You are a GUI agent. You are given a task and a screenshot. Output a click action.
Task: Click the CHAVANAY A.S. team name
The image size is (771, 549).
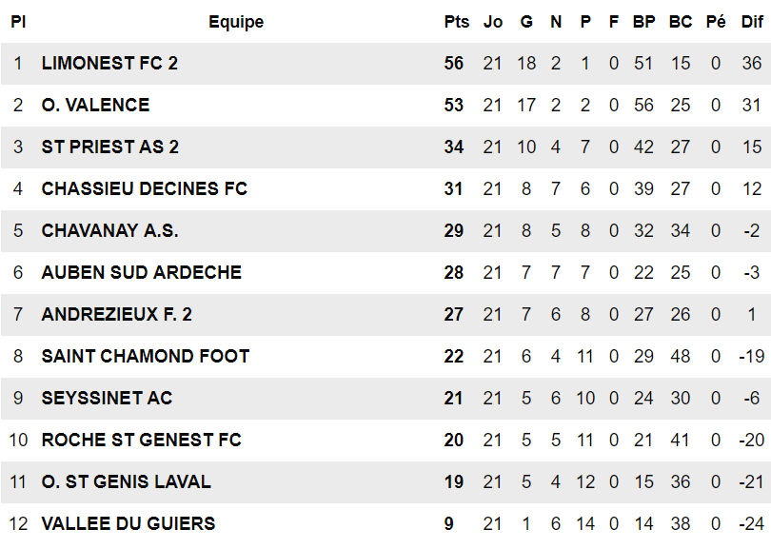click(109, 231)
